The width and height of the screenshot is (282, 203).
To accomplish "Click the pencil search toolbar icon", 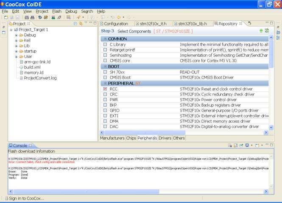I will pos(78,17).
